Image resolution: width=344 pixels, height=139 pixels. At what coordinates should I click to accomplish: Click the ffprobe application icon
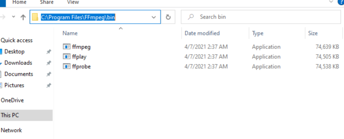pyautogui.click(x=67, y=66)
